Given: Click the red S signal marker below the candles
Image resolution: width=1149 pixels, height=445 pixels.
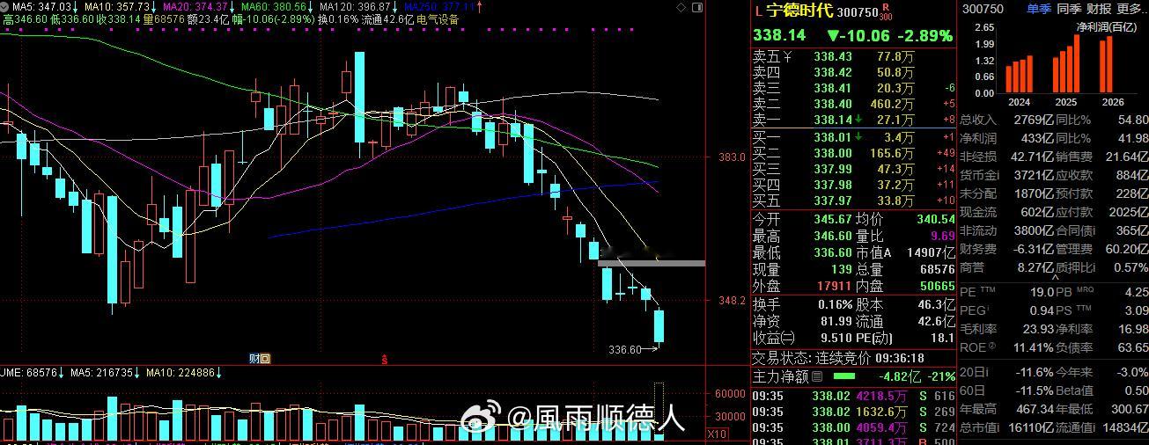Looking at the screenshot, I should point(384,359).
